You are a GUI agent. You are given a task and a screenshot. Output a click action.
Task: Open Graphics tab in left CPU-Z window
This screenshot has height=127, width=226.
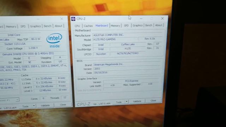35,26
